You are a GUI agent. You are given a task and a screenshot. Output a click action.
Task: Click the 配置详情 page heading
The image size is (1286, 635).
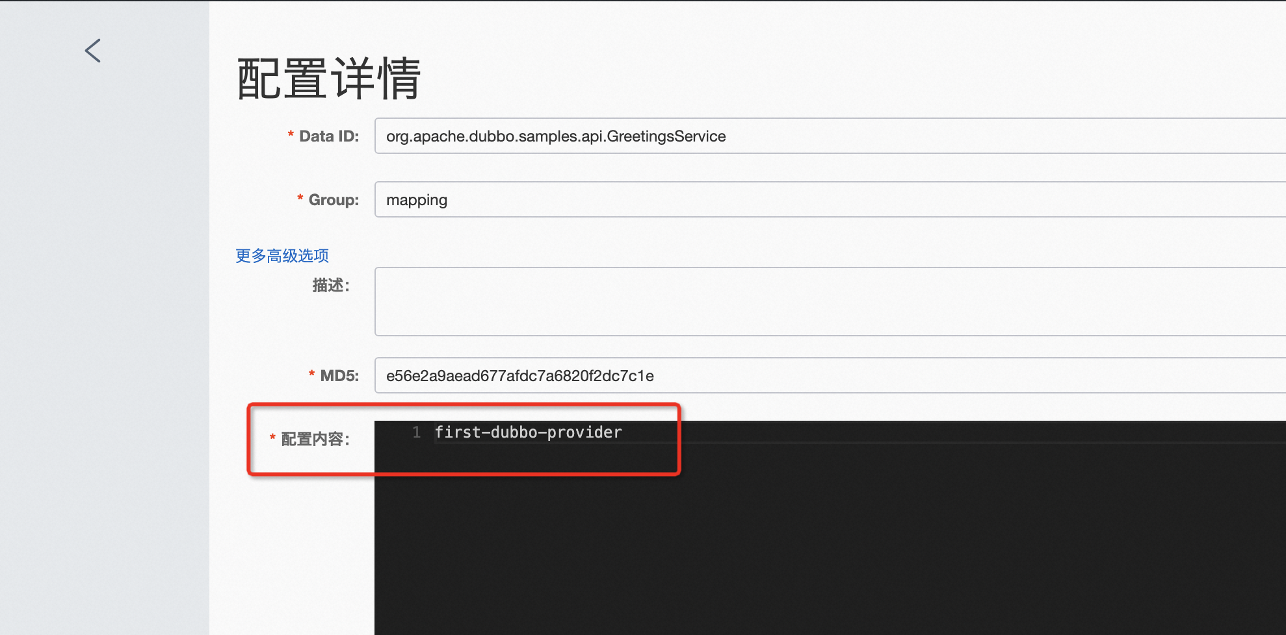click(x=329, y=79)
